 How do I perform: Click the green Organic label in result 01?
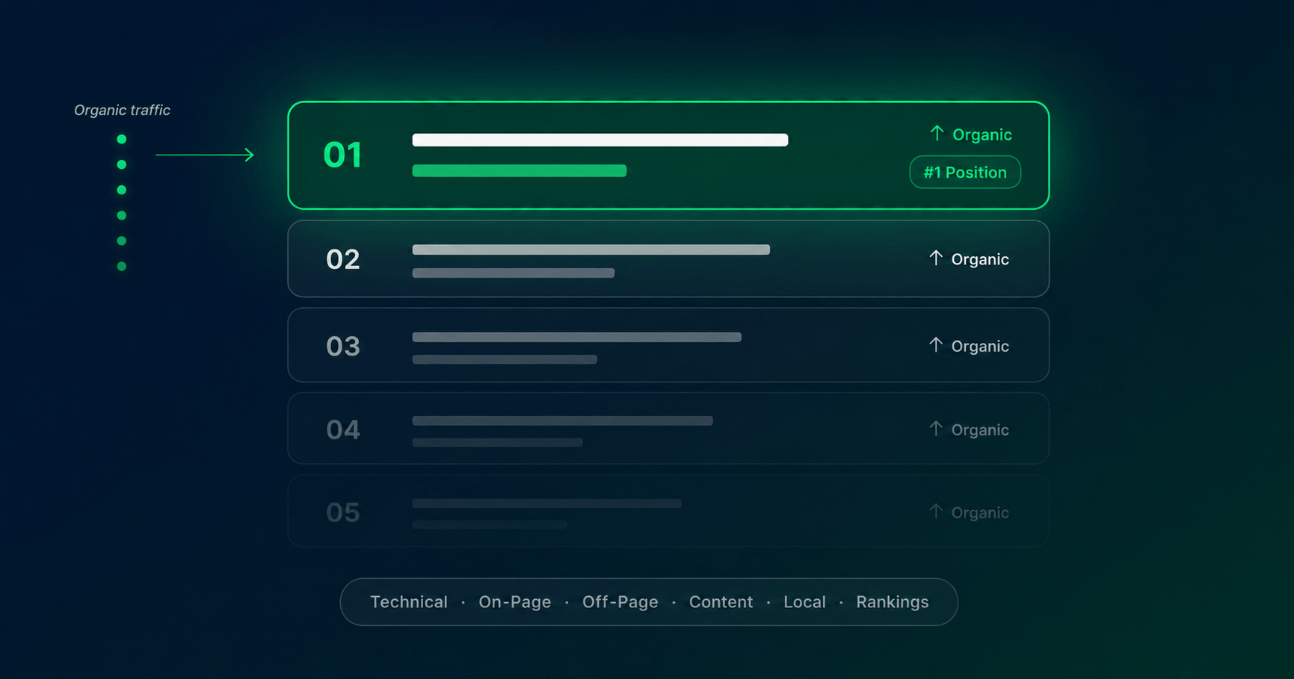tap(982, 135)
